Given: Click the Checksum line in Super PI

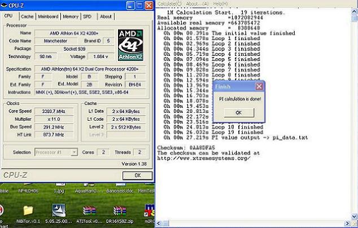Looking at the screenshot, I should coord(186,148).
